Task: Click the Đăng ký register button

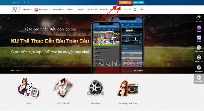Action: 125,3
